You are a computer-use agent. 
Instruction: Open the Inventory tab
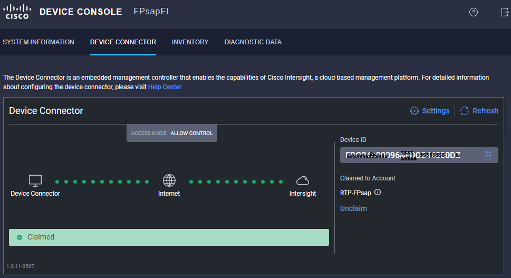coord(190,42)
